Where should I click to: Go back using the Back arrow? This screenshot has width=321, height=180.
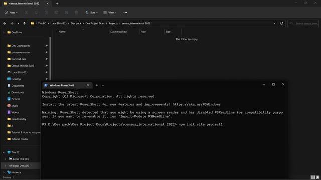coord(5,23)
